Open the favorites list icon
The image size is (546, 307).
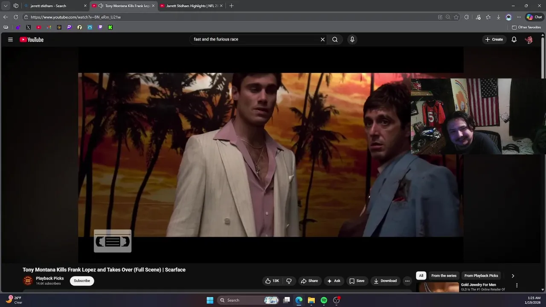pos(488,17)
